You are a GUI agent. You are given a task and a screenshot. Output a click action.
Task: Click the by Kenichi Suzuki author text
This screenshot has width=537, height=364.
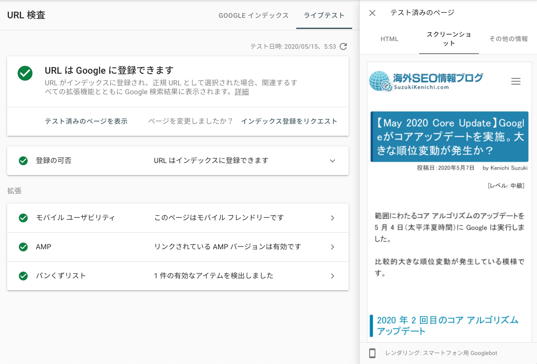pos(505,168)
